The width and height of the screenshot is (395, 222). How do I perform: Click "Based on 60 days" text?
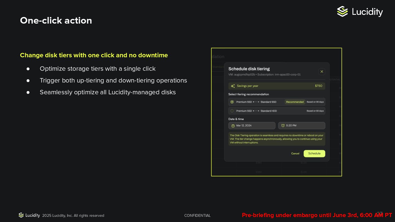tap(315, 111)
